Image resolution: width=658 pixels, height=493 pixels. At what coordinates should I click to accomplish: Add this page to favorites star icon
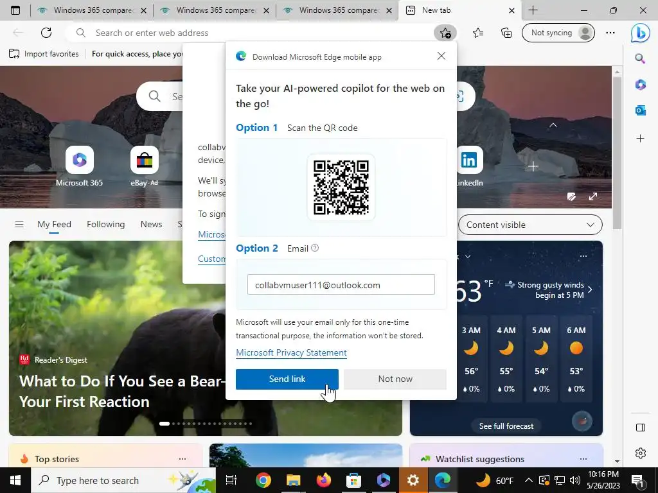tap(445, 33)
